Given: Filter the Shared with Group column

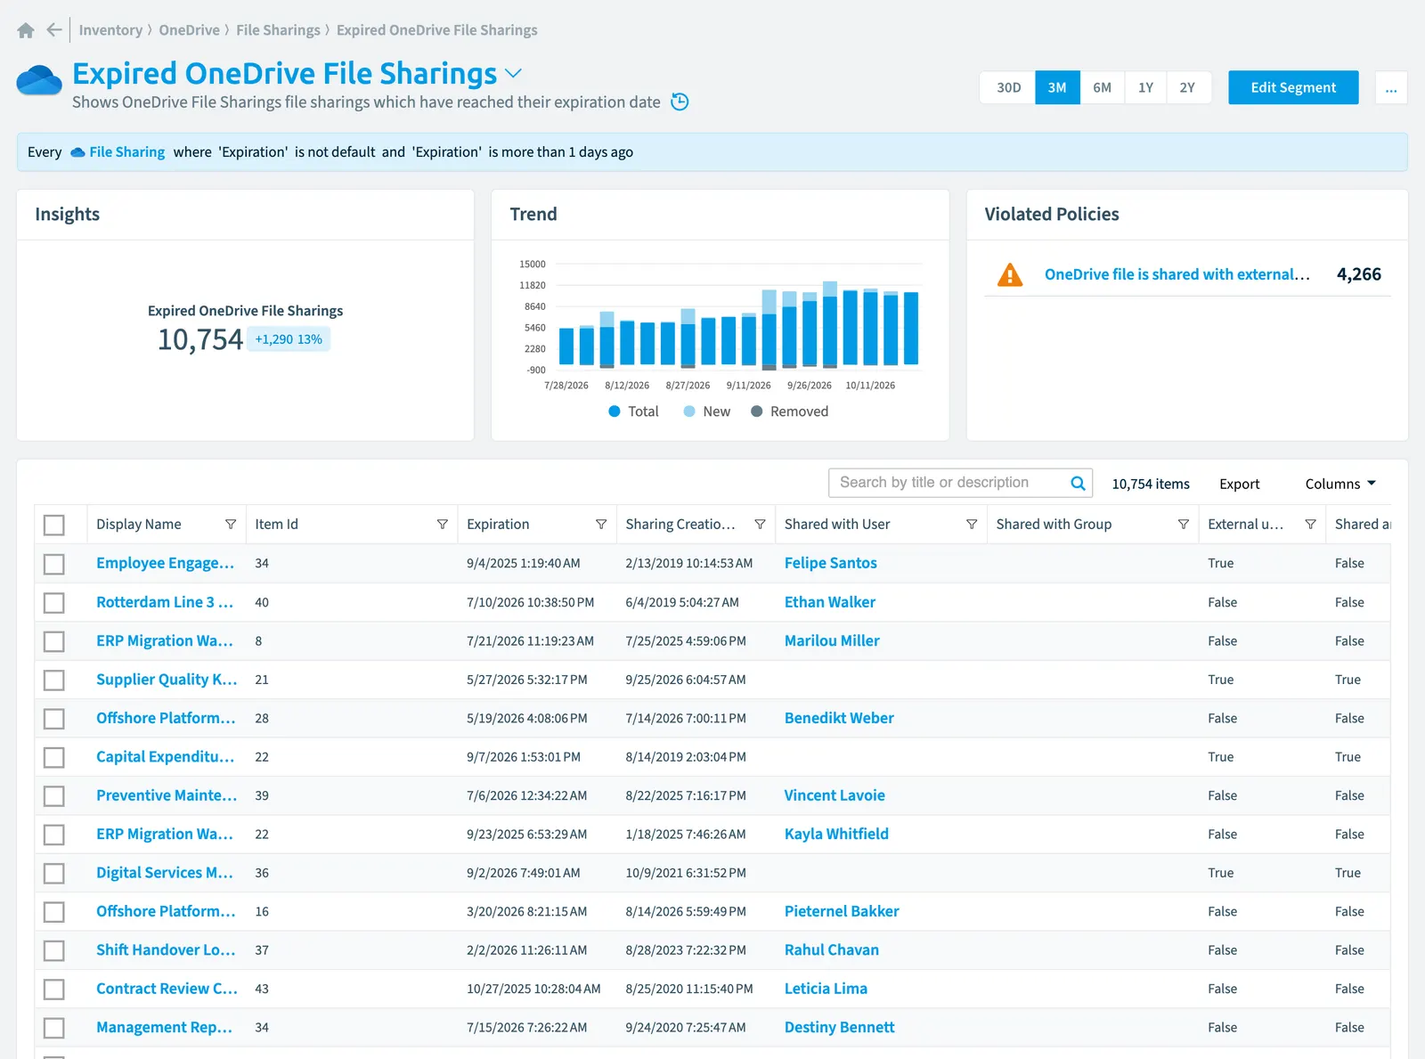Looking at the screenshot, I should tap(1184, 525).
